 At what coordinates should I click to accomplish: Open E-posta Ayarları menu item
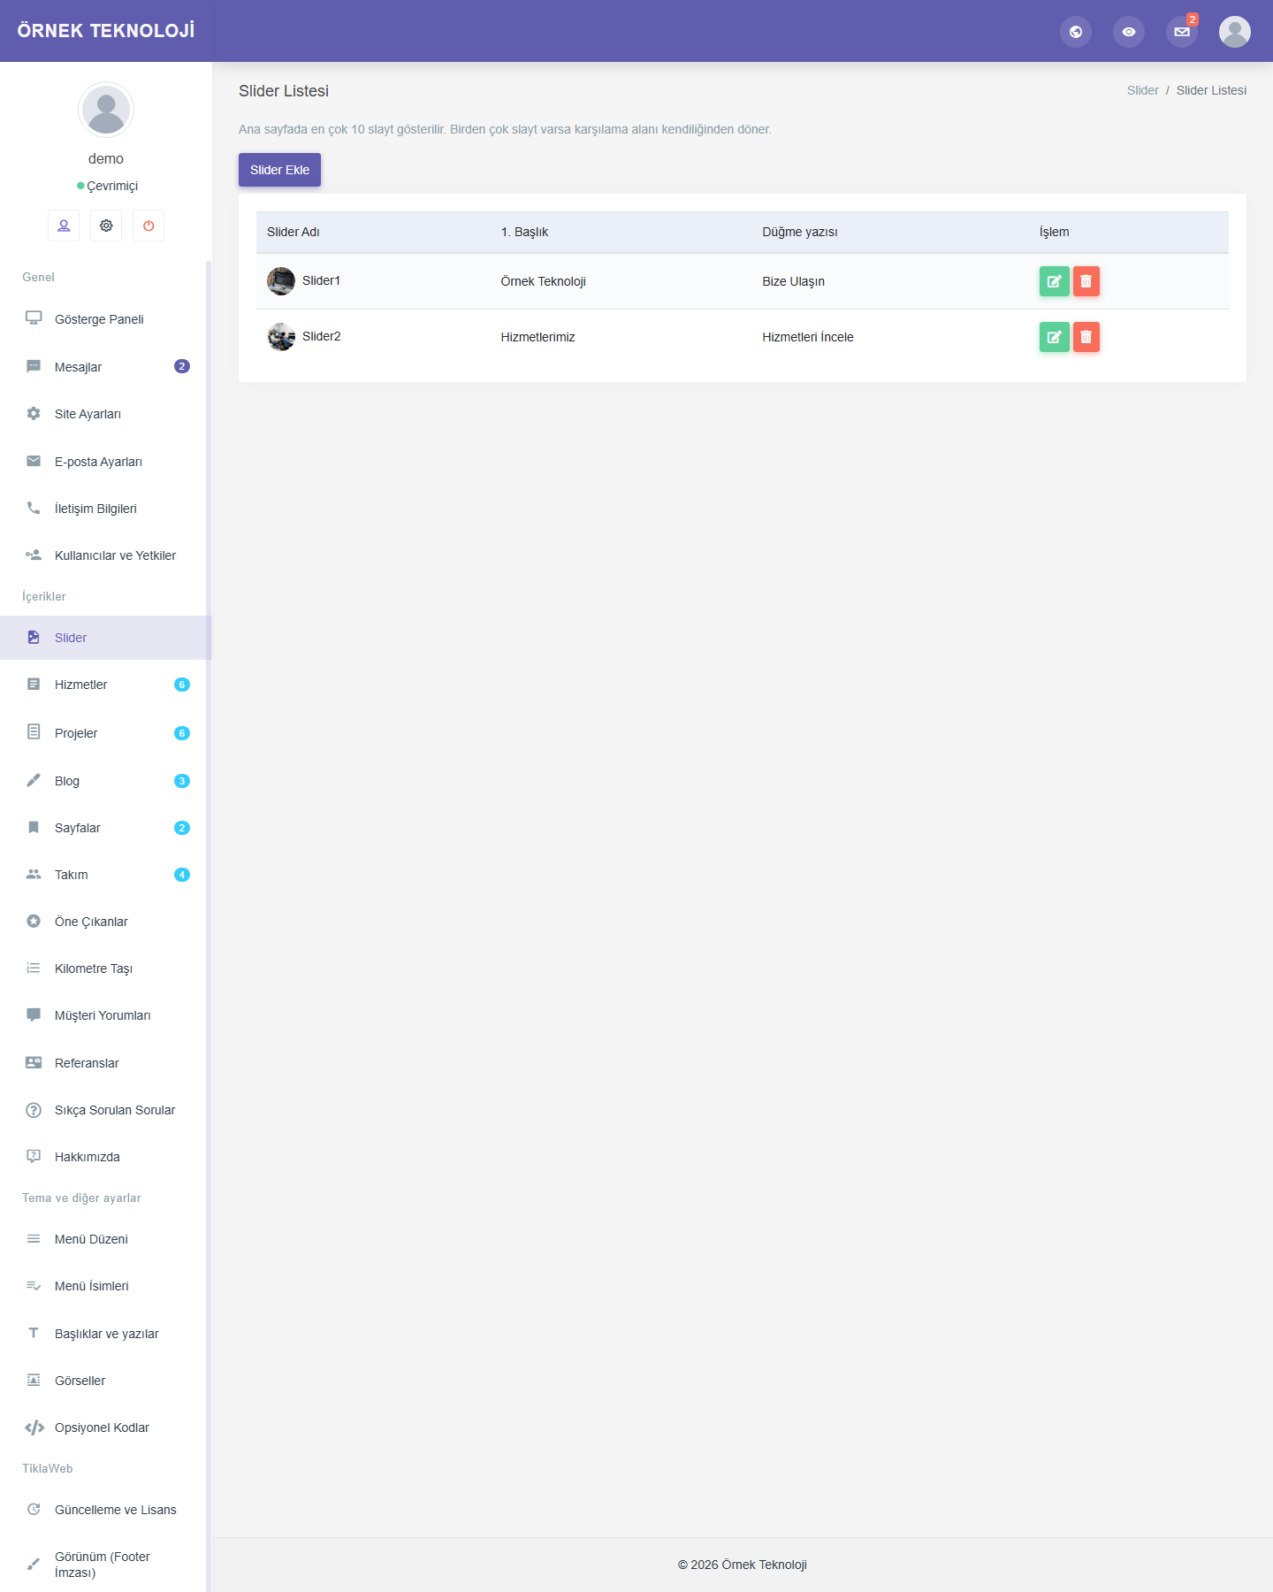[x=104, y=462]
